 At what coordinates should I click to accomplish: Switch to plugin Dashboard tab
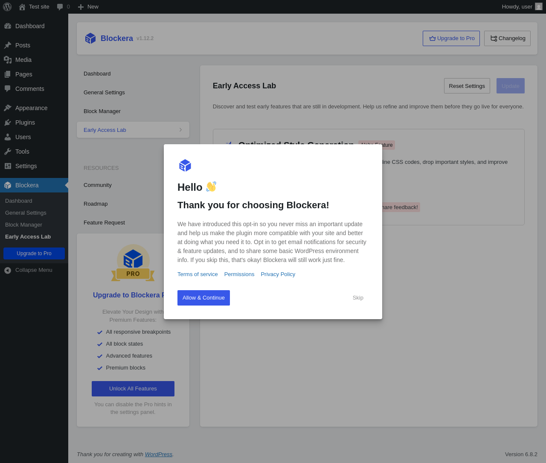[x=133, y=74]
